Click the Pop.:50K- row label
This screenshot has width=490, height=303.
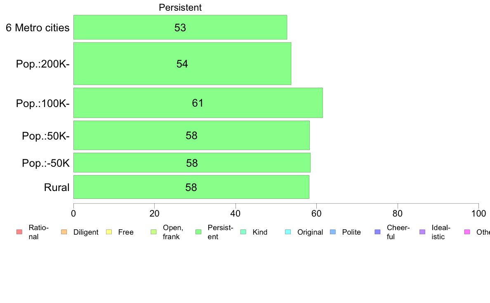point(46,136)
